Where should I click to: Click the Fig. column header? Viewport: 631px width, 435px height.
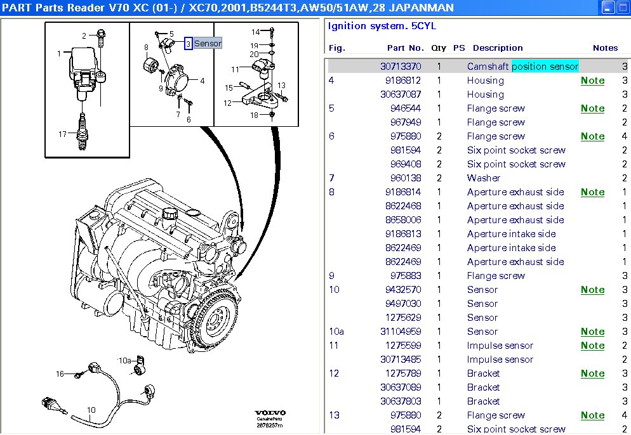coord(336,48)
